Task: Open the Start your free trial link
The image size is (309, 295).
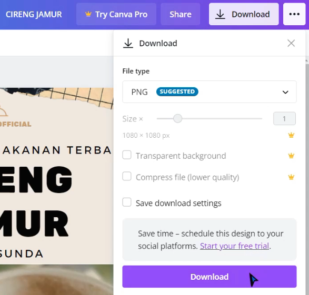Action: 234,246
